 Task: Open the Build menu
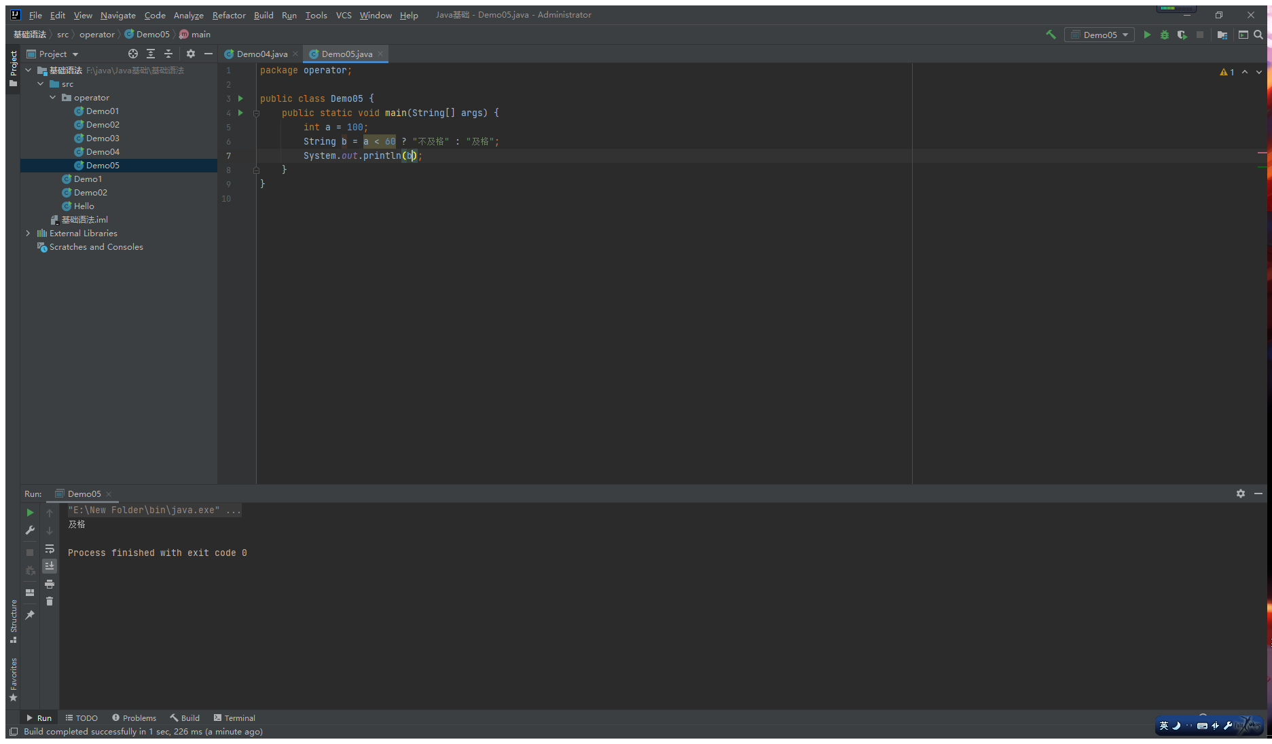pos(264,15)
